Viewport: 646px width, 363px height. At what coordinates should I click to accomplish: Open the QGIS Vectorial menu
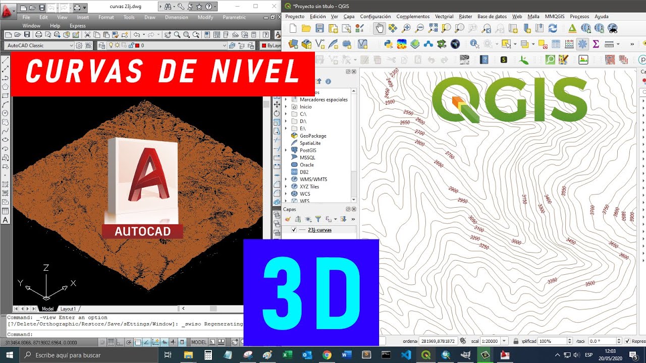coord(444,17)
